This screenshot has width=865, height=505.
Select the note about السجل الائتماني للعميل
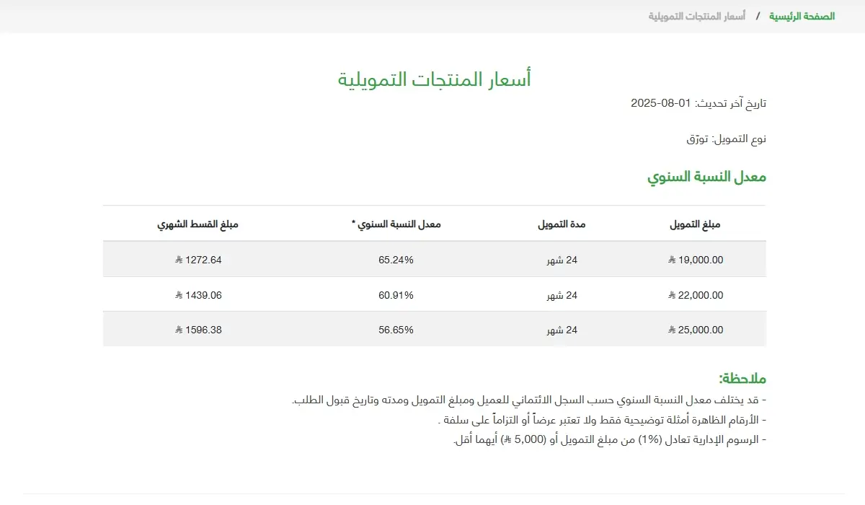click(529, 400)
